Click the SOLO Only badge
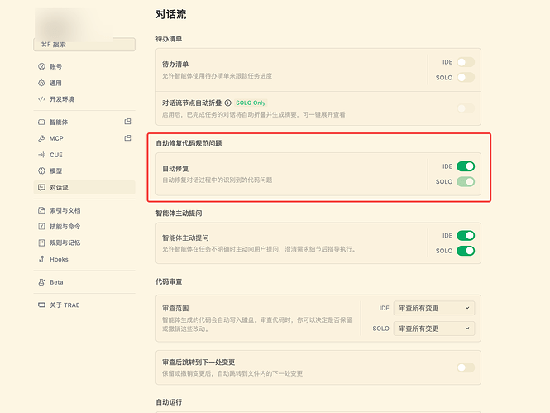 click(x=251, y=103)
